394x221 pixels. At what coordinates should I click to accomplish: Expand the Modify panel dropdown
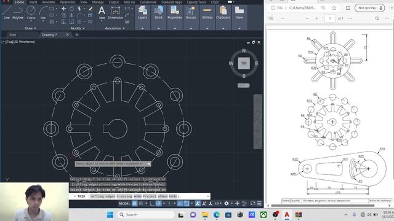point(77,28)
